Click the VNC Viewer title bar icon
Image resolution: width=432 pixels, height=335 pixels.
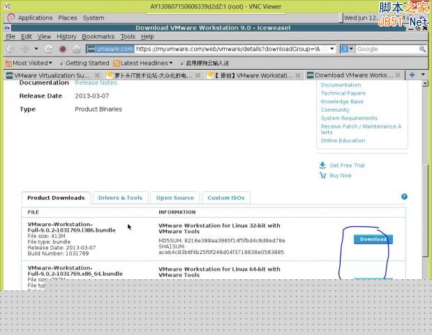(x=8, y=6)
